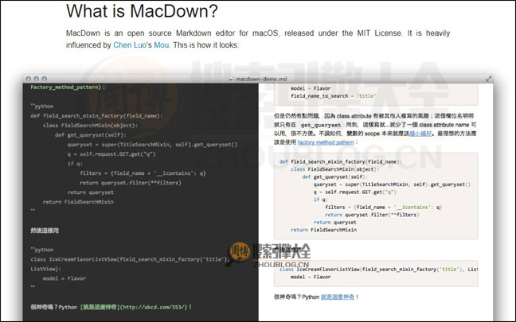This screenshot has height=322, width=516.
Task: Open the 就是這麼神奇 link in preview
Action: tap(338, 297)
